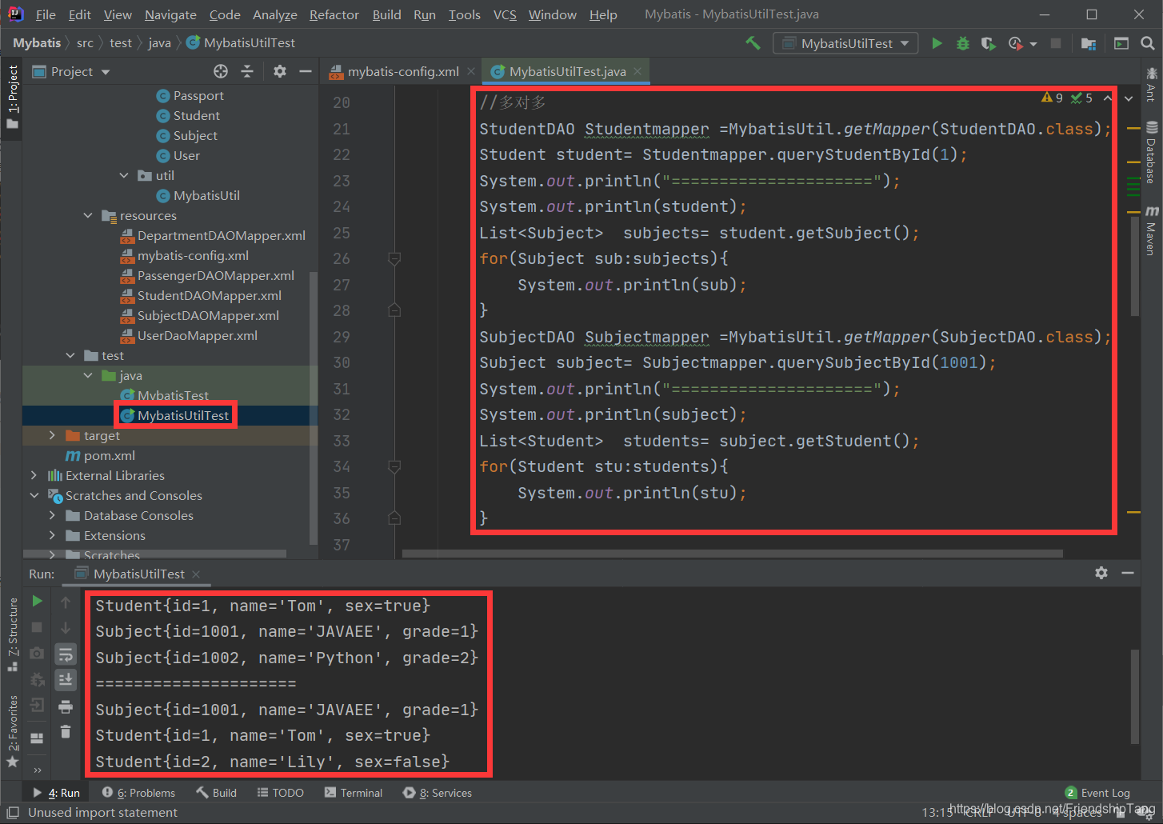The image size is (1163, 824).
Task: Run MybatisUtilTest with green play icon
Action: (x=937, y=43)
